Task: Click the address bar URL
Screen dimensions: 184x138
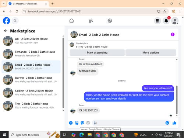Action: [55, 11]
